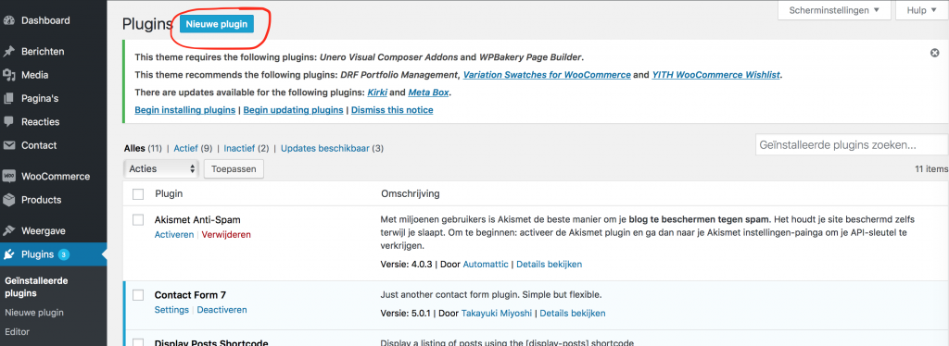949x346 pixels.
Task: Click Details bekijken for Contact Form 7
Action: (x=573, y=313)
